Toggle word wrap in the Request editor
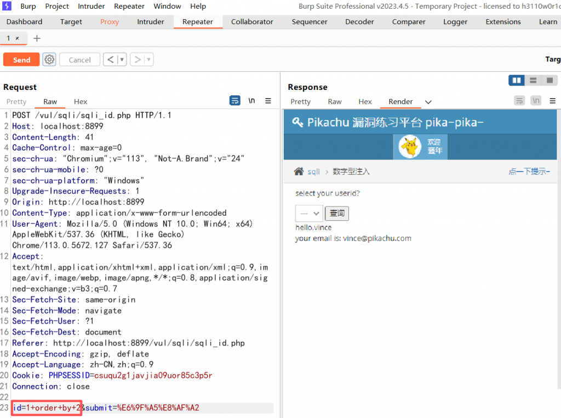 coord(234,100)
